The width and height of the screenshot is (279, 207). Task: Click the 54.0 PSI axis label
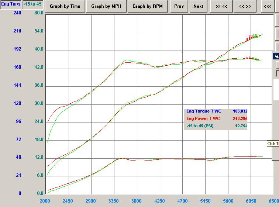click(x=39, y=31)
